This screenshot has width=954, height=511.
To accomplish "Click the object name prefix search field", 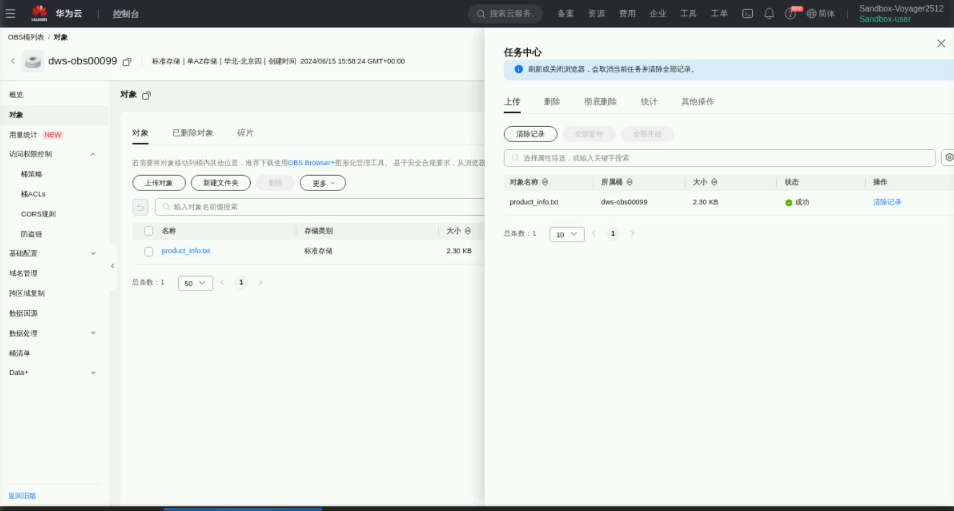I will coord(319,207).
